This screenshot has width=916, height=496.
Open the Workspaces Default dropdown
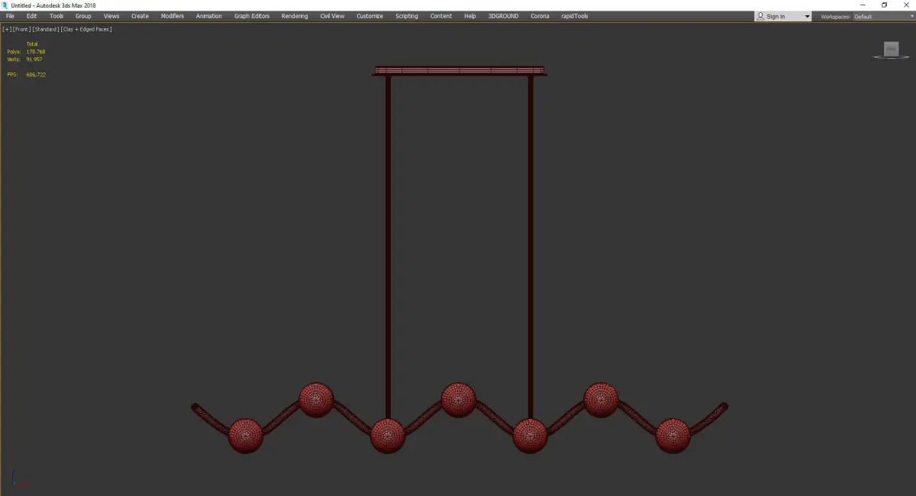[x=883, y=17]
